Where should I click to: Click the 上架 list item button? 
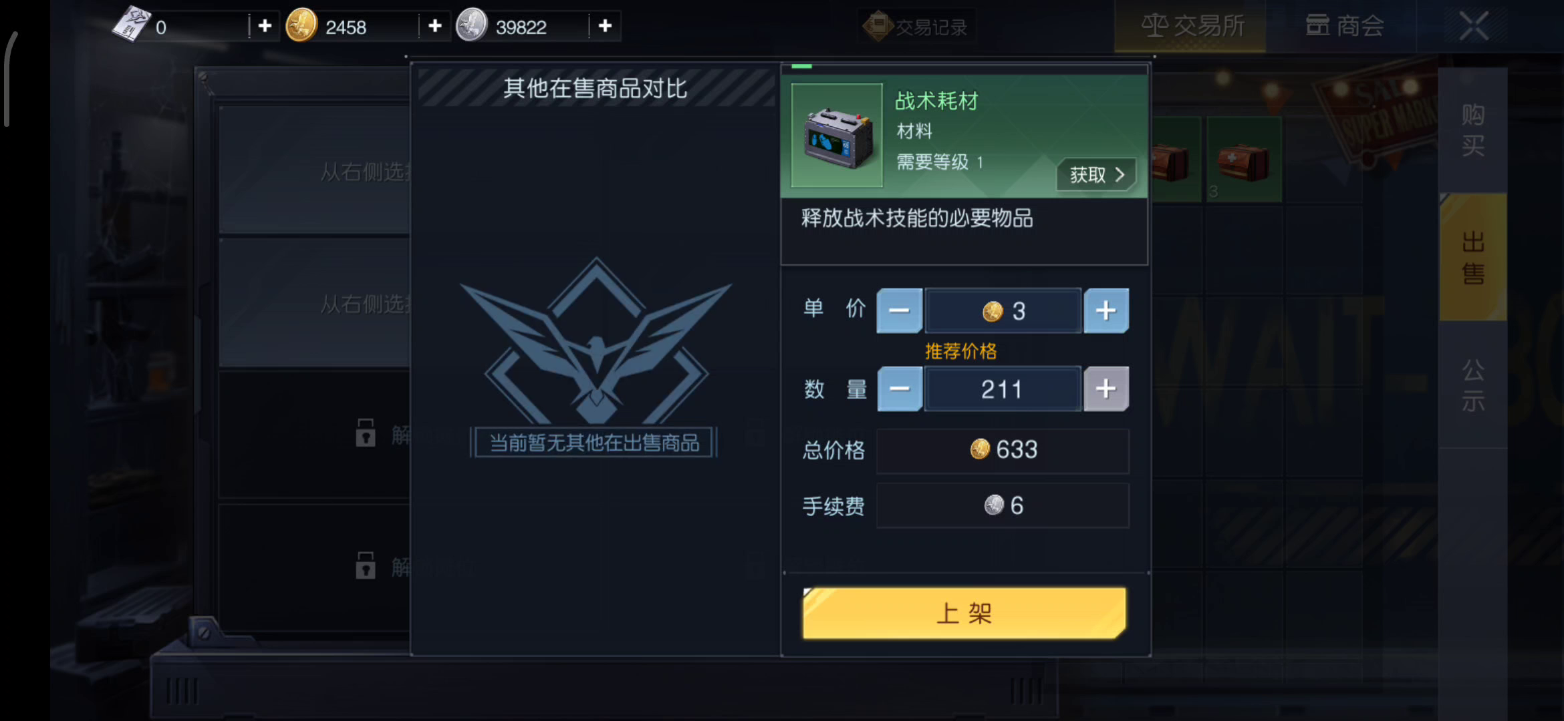tap(964, 613)
